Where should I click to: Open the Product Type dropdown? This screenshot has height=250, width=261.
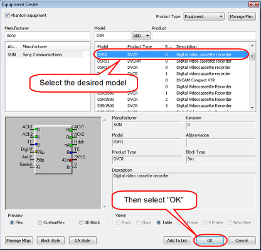click(204, 17)
